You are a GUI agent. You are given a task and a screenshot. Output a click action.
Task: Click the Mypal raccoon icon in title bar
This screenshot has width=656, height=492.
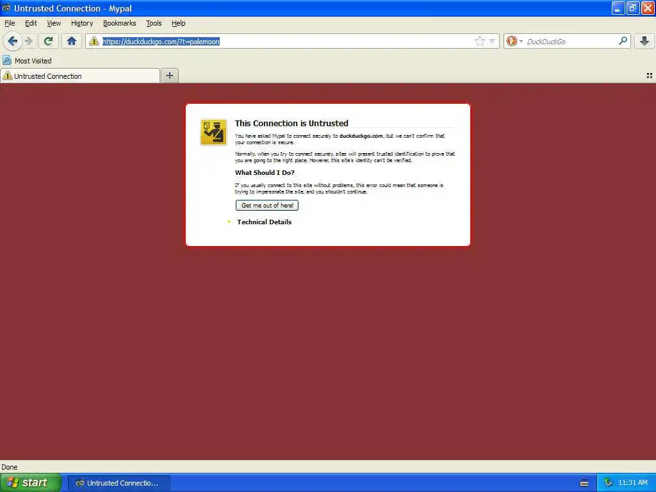click(x=6, y=8)
